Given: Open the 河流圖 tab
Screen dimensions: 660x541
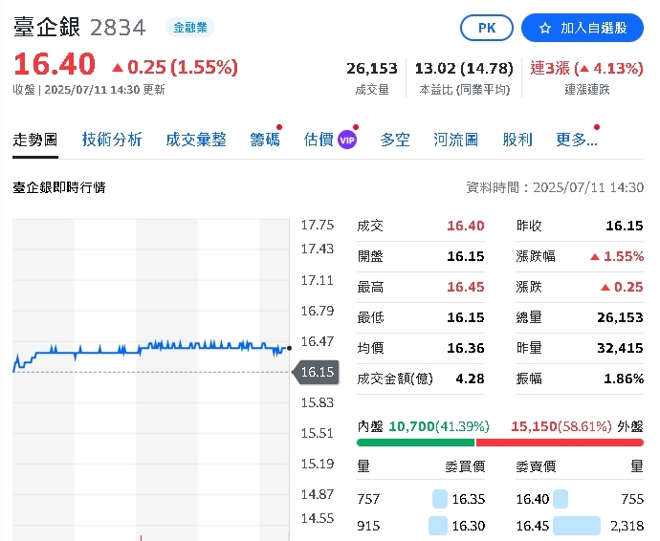Looking at the screenshot, I should (x=455, y=140).
